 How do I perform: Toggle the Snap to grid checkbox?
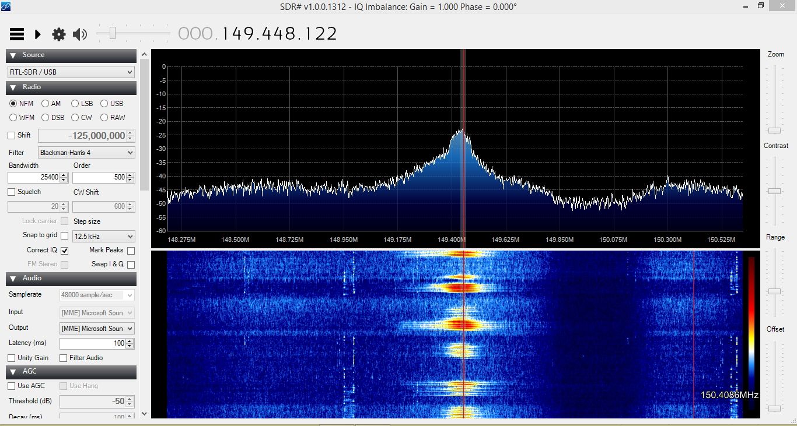(65, 236)
